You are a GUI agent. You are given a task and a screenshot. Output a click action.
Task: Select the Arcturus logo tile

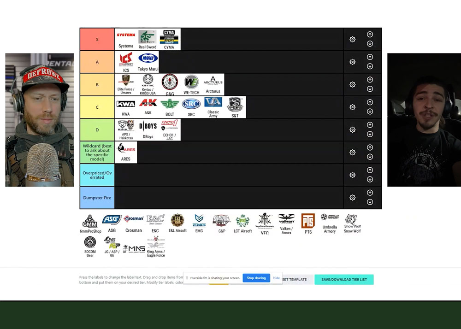(x=213, y=85)
